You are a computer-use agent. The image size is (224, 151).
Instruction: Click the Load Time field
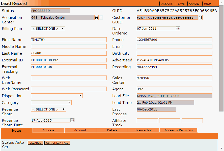pos(165,102)
